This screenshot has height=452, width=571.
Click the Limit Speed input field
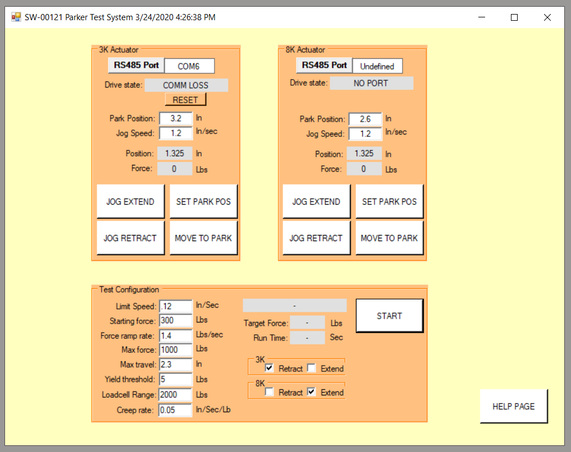[x=176, y=306]
